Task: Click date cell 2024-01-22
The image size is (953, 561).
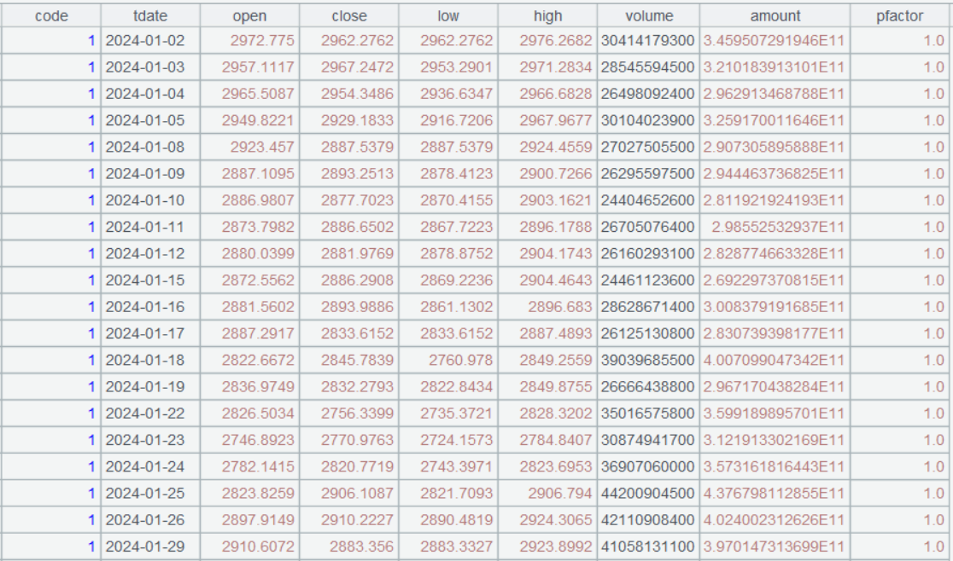Action: (150, 414)
